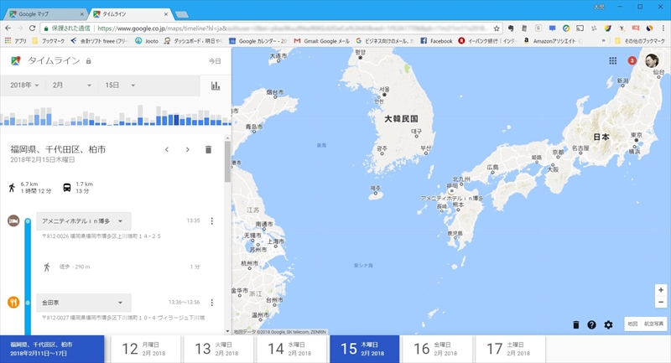Open the Google account avatar
Image resolution: width=671 pixels, height=363 pixels.
click(653, 60)
